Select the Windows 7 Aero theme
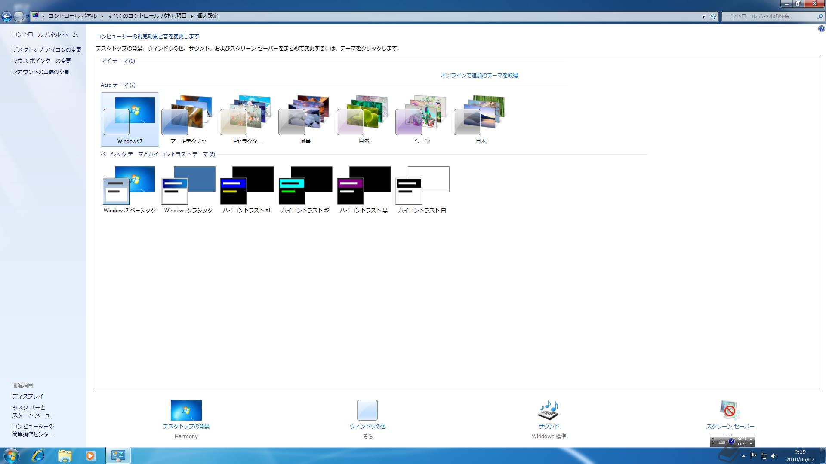 click(129, 119)
